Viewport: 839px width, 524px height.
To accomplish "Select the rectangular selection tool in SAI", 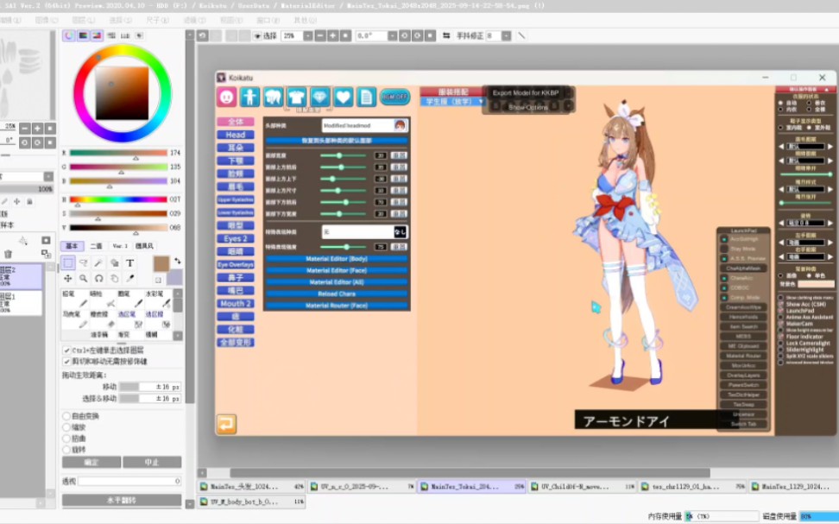I will pyautogui.click(x=68, y=262).
